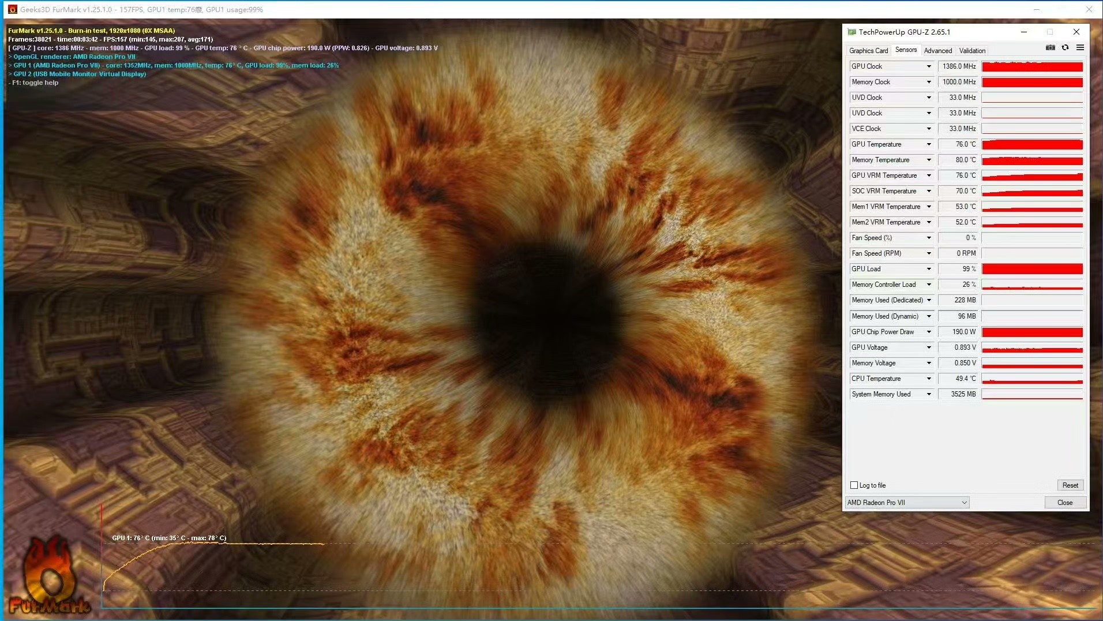Click the Memory Temperature 80.0 °C value
This screenshot has width=1103, height=621.
(958, 160)
